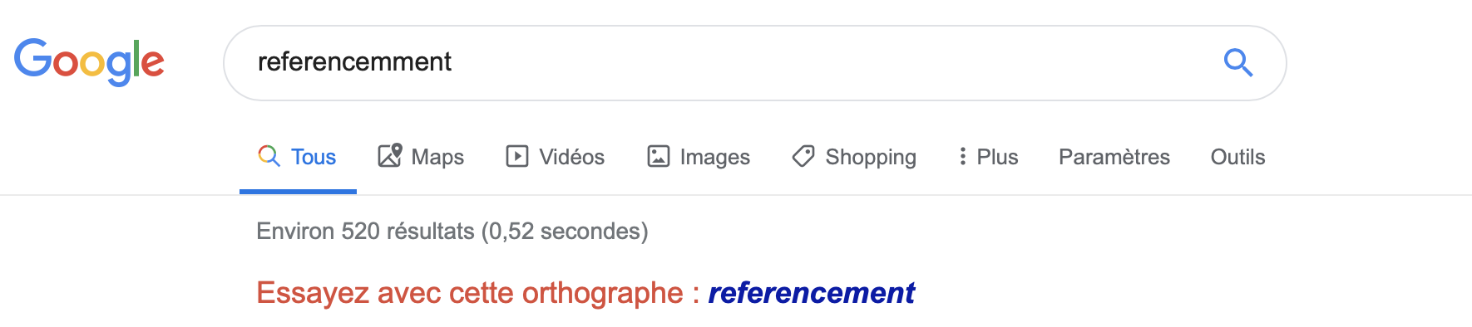1472x327 pixels.
Task: Open the Shopping results tab label
Action: [x=871, y=157]
